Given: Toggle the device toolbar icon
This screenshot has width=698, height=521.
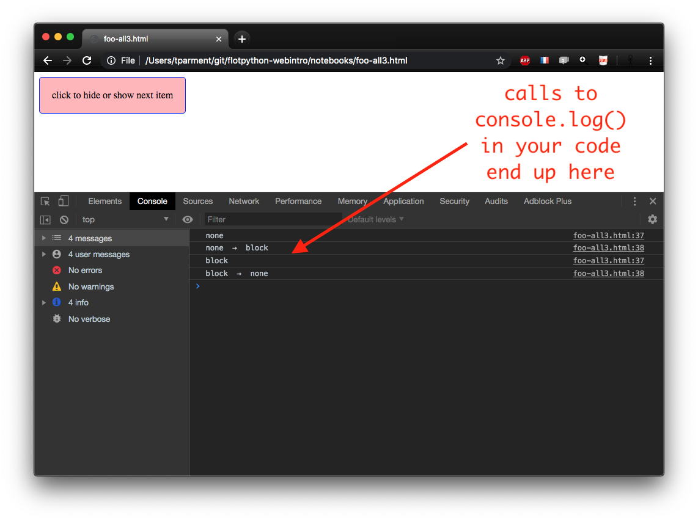Looking at the screenshot, I should (x=64, y=202).
